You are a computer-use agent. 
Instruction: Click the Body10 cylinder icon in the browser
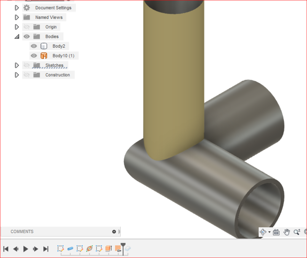click(44, 55)
